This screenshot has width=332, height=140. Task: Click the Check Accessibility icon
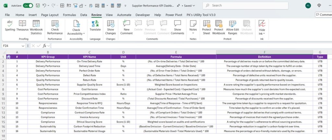click(x=76, y=24)
